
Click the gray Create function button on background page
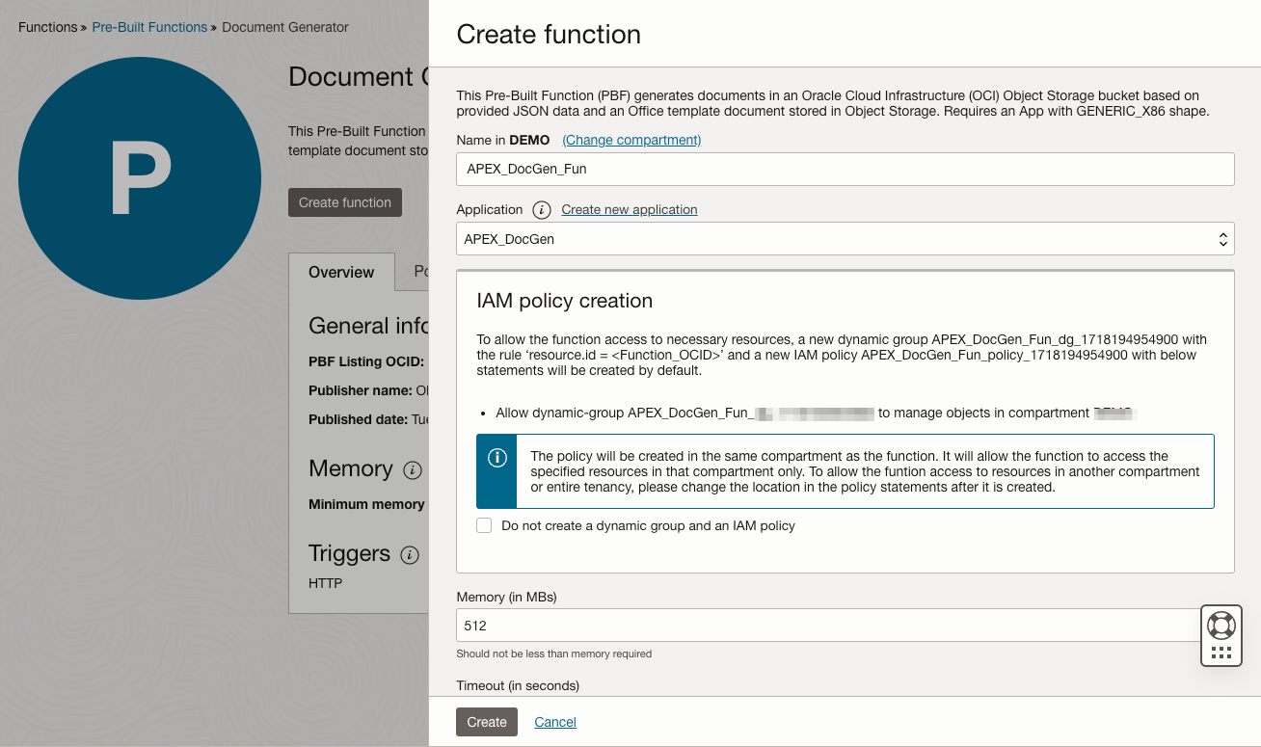[x=344, y=201]
